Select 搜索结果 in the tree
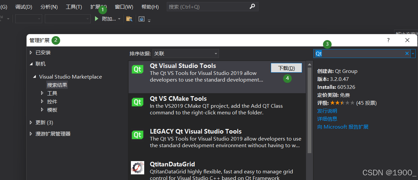Viewport: 418px width, 180px height. click(57, 85)
